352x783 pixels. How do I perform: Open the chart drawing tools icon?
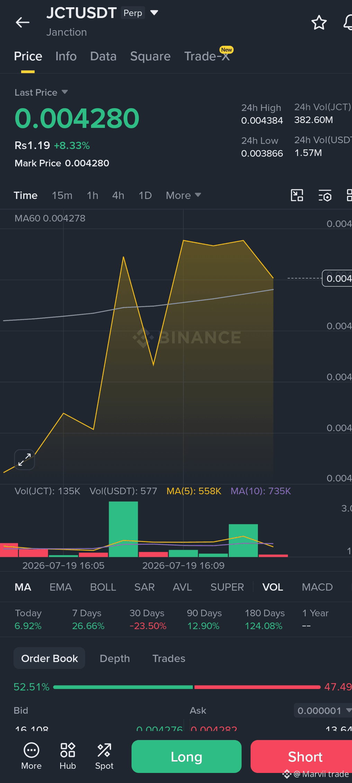click(297, 195)
